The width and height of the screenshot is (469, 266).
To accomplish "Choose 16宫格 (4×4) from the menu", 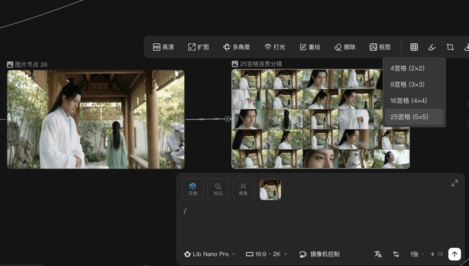I will (x=414, y=100).
